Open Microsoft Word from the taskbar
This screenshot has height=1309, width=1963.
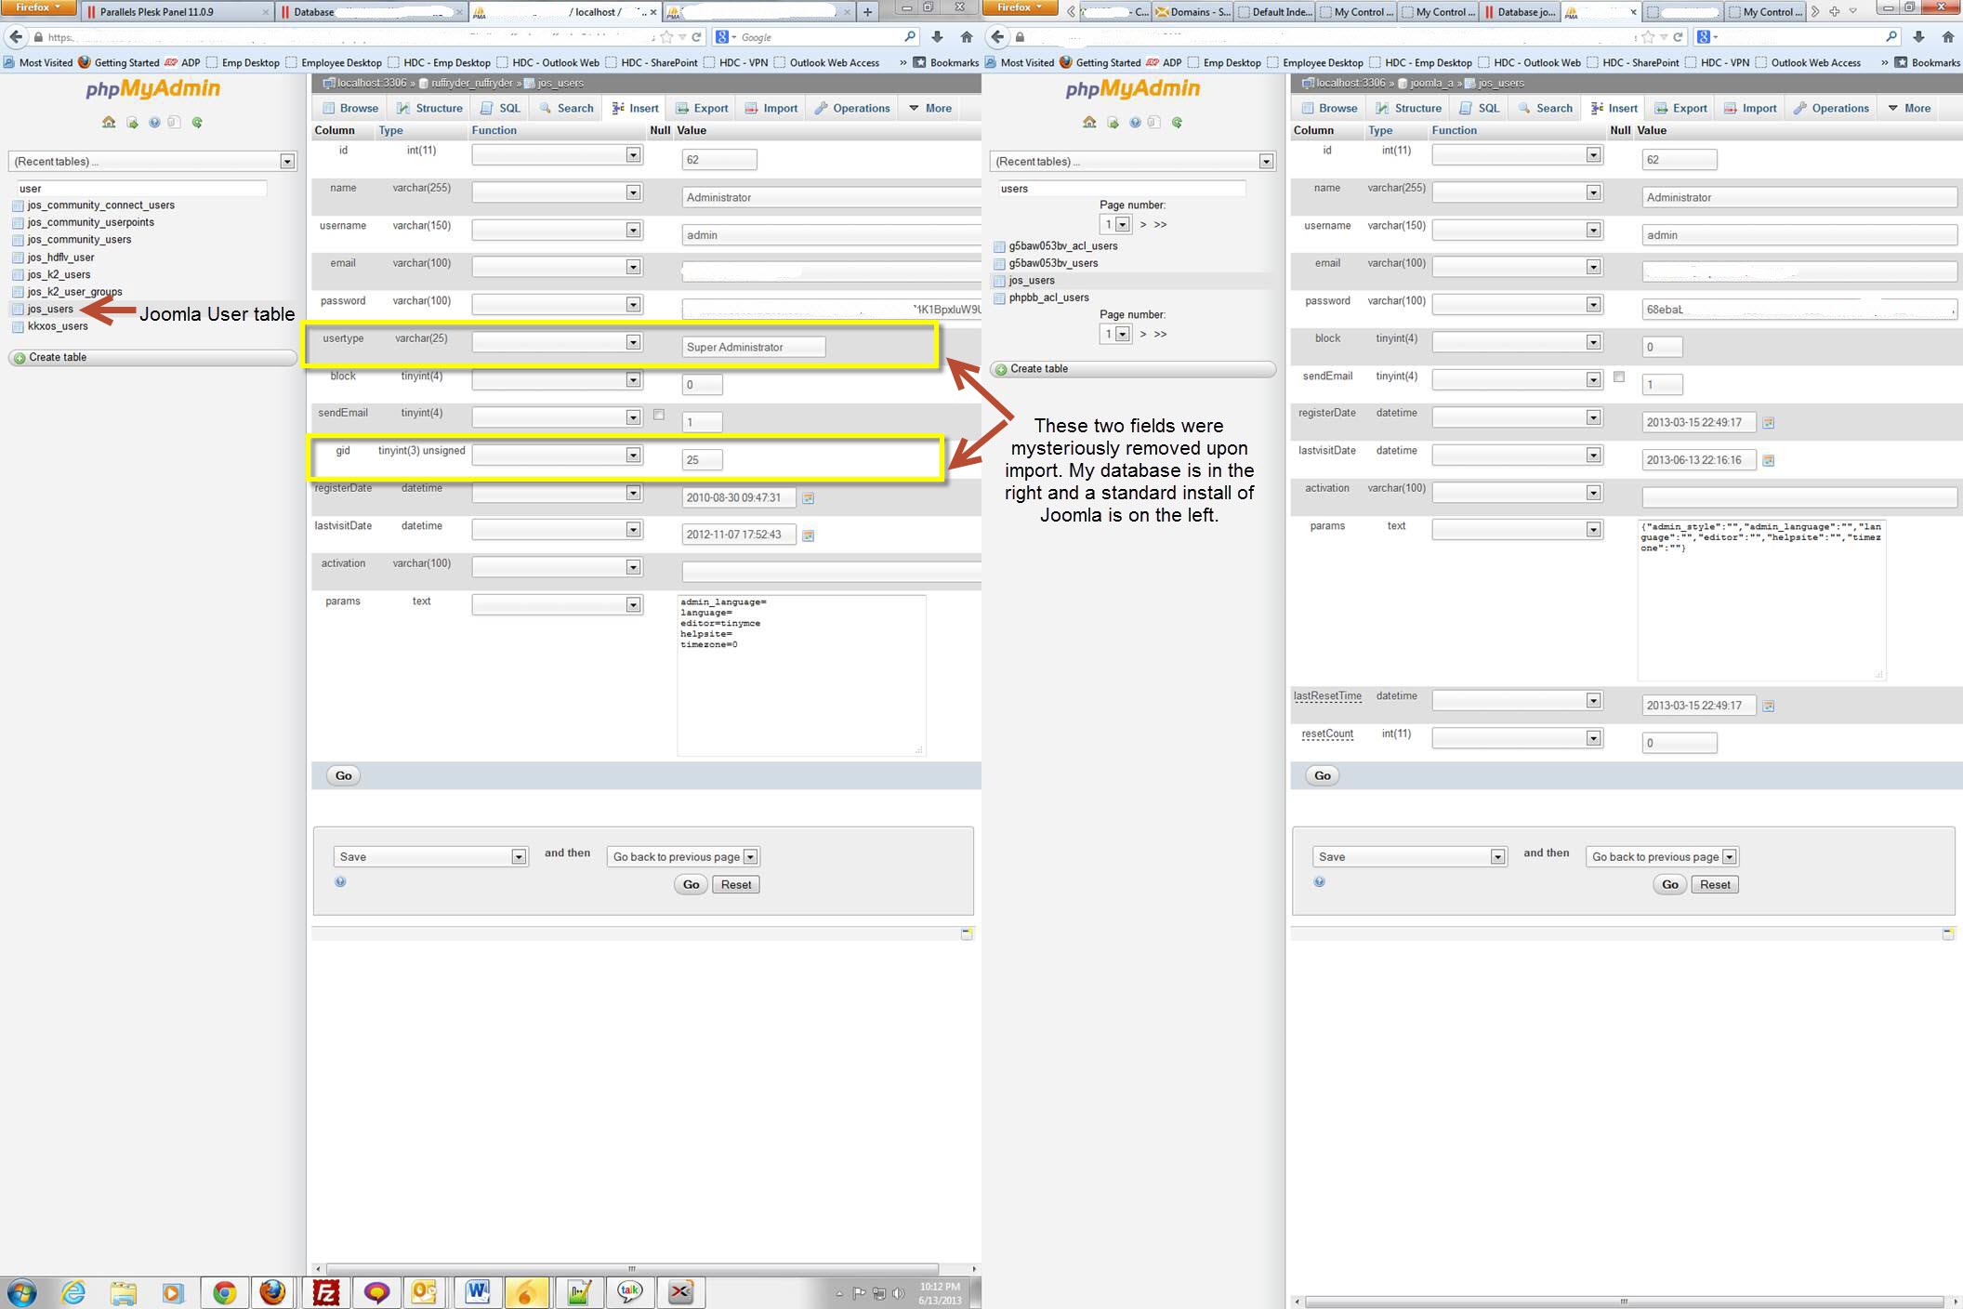(x=477, y=1292)
